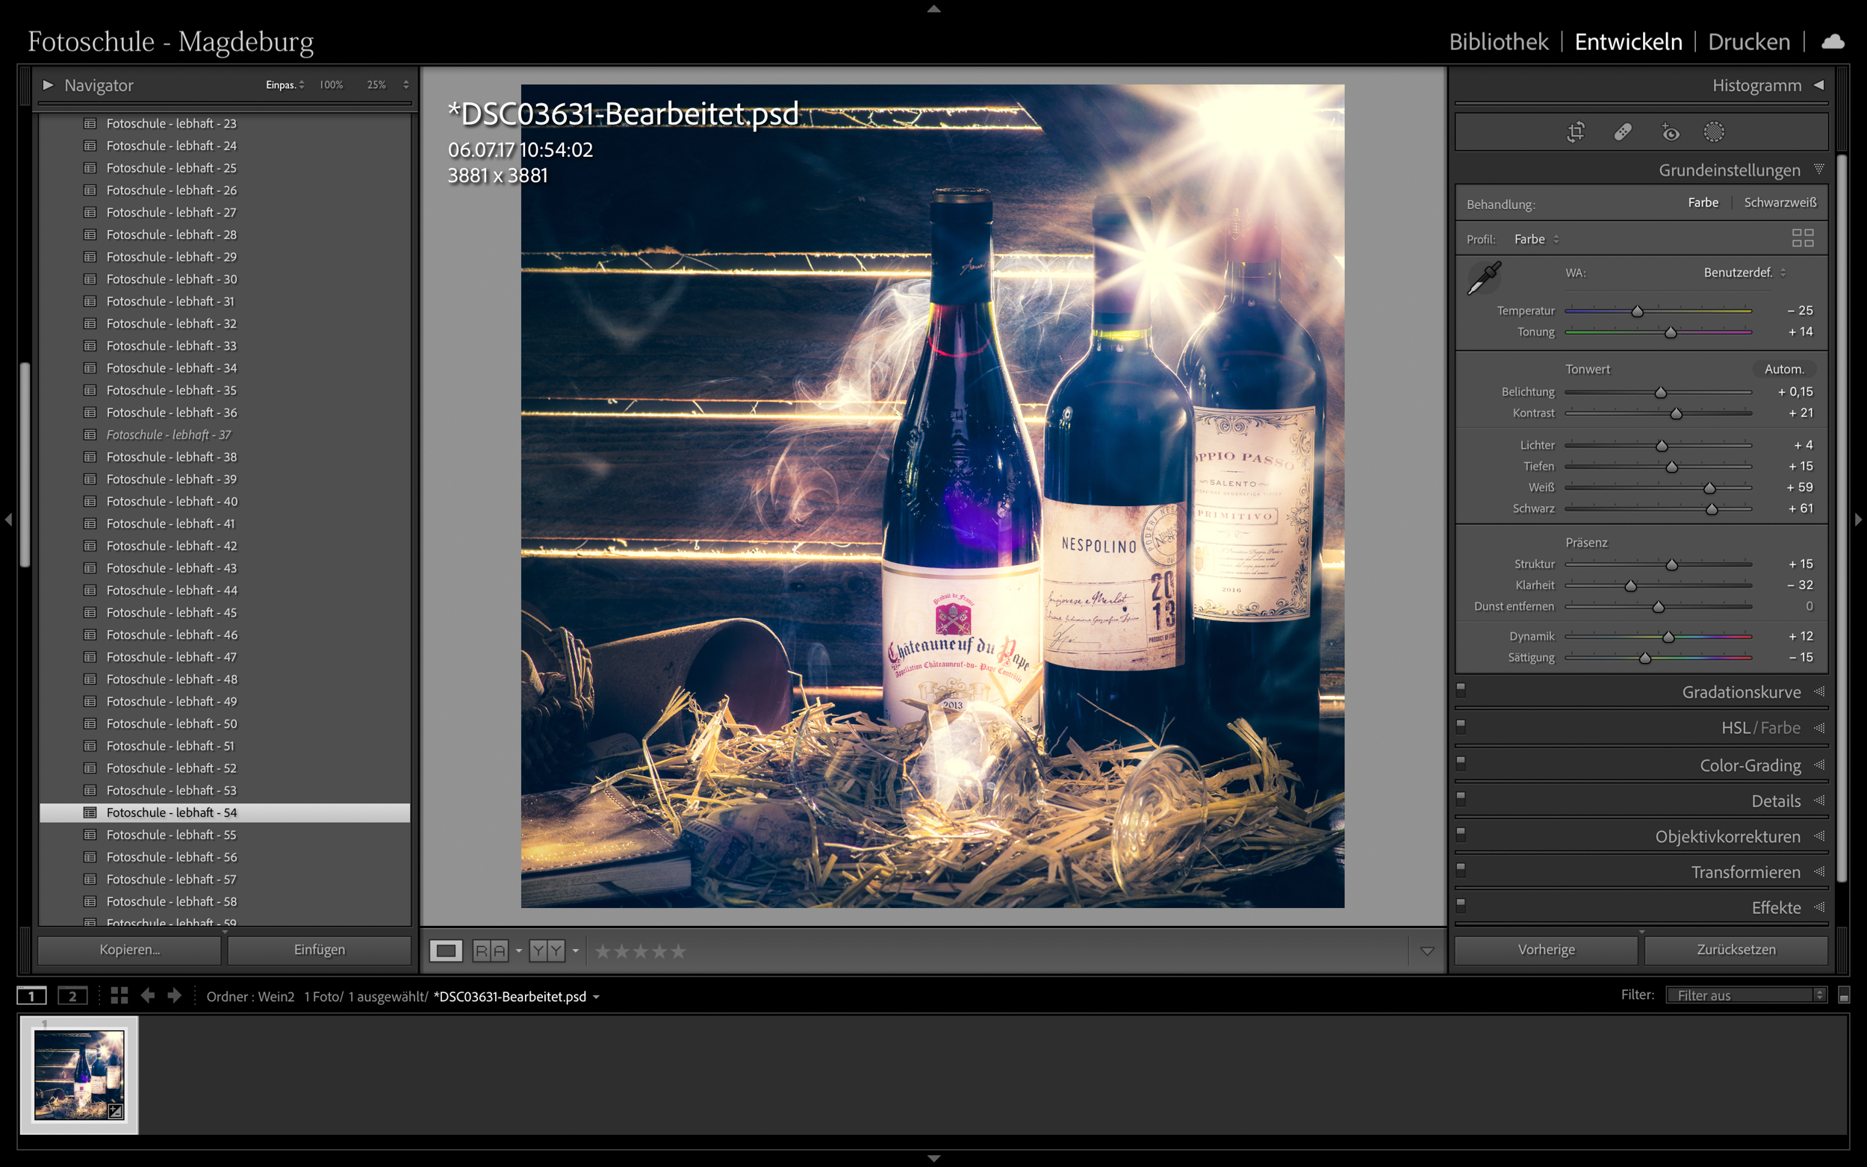The height and width of the screenshot is (1167, 1867).
Task: Go forward with filmstrip right arrow
Action: click(x=175, y=996)
